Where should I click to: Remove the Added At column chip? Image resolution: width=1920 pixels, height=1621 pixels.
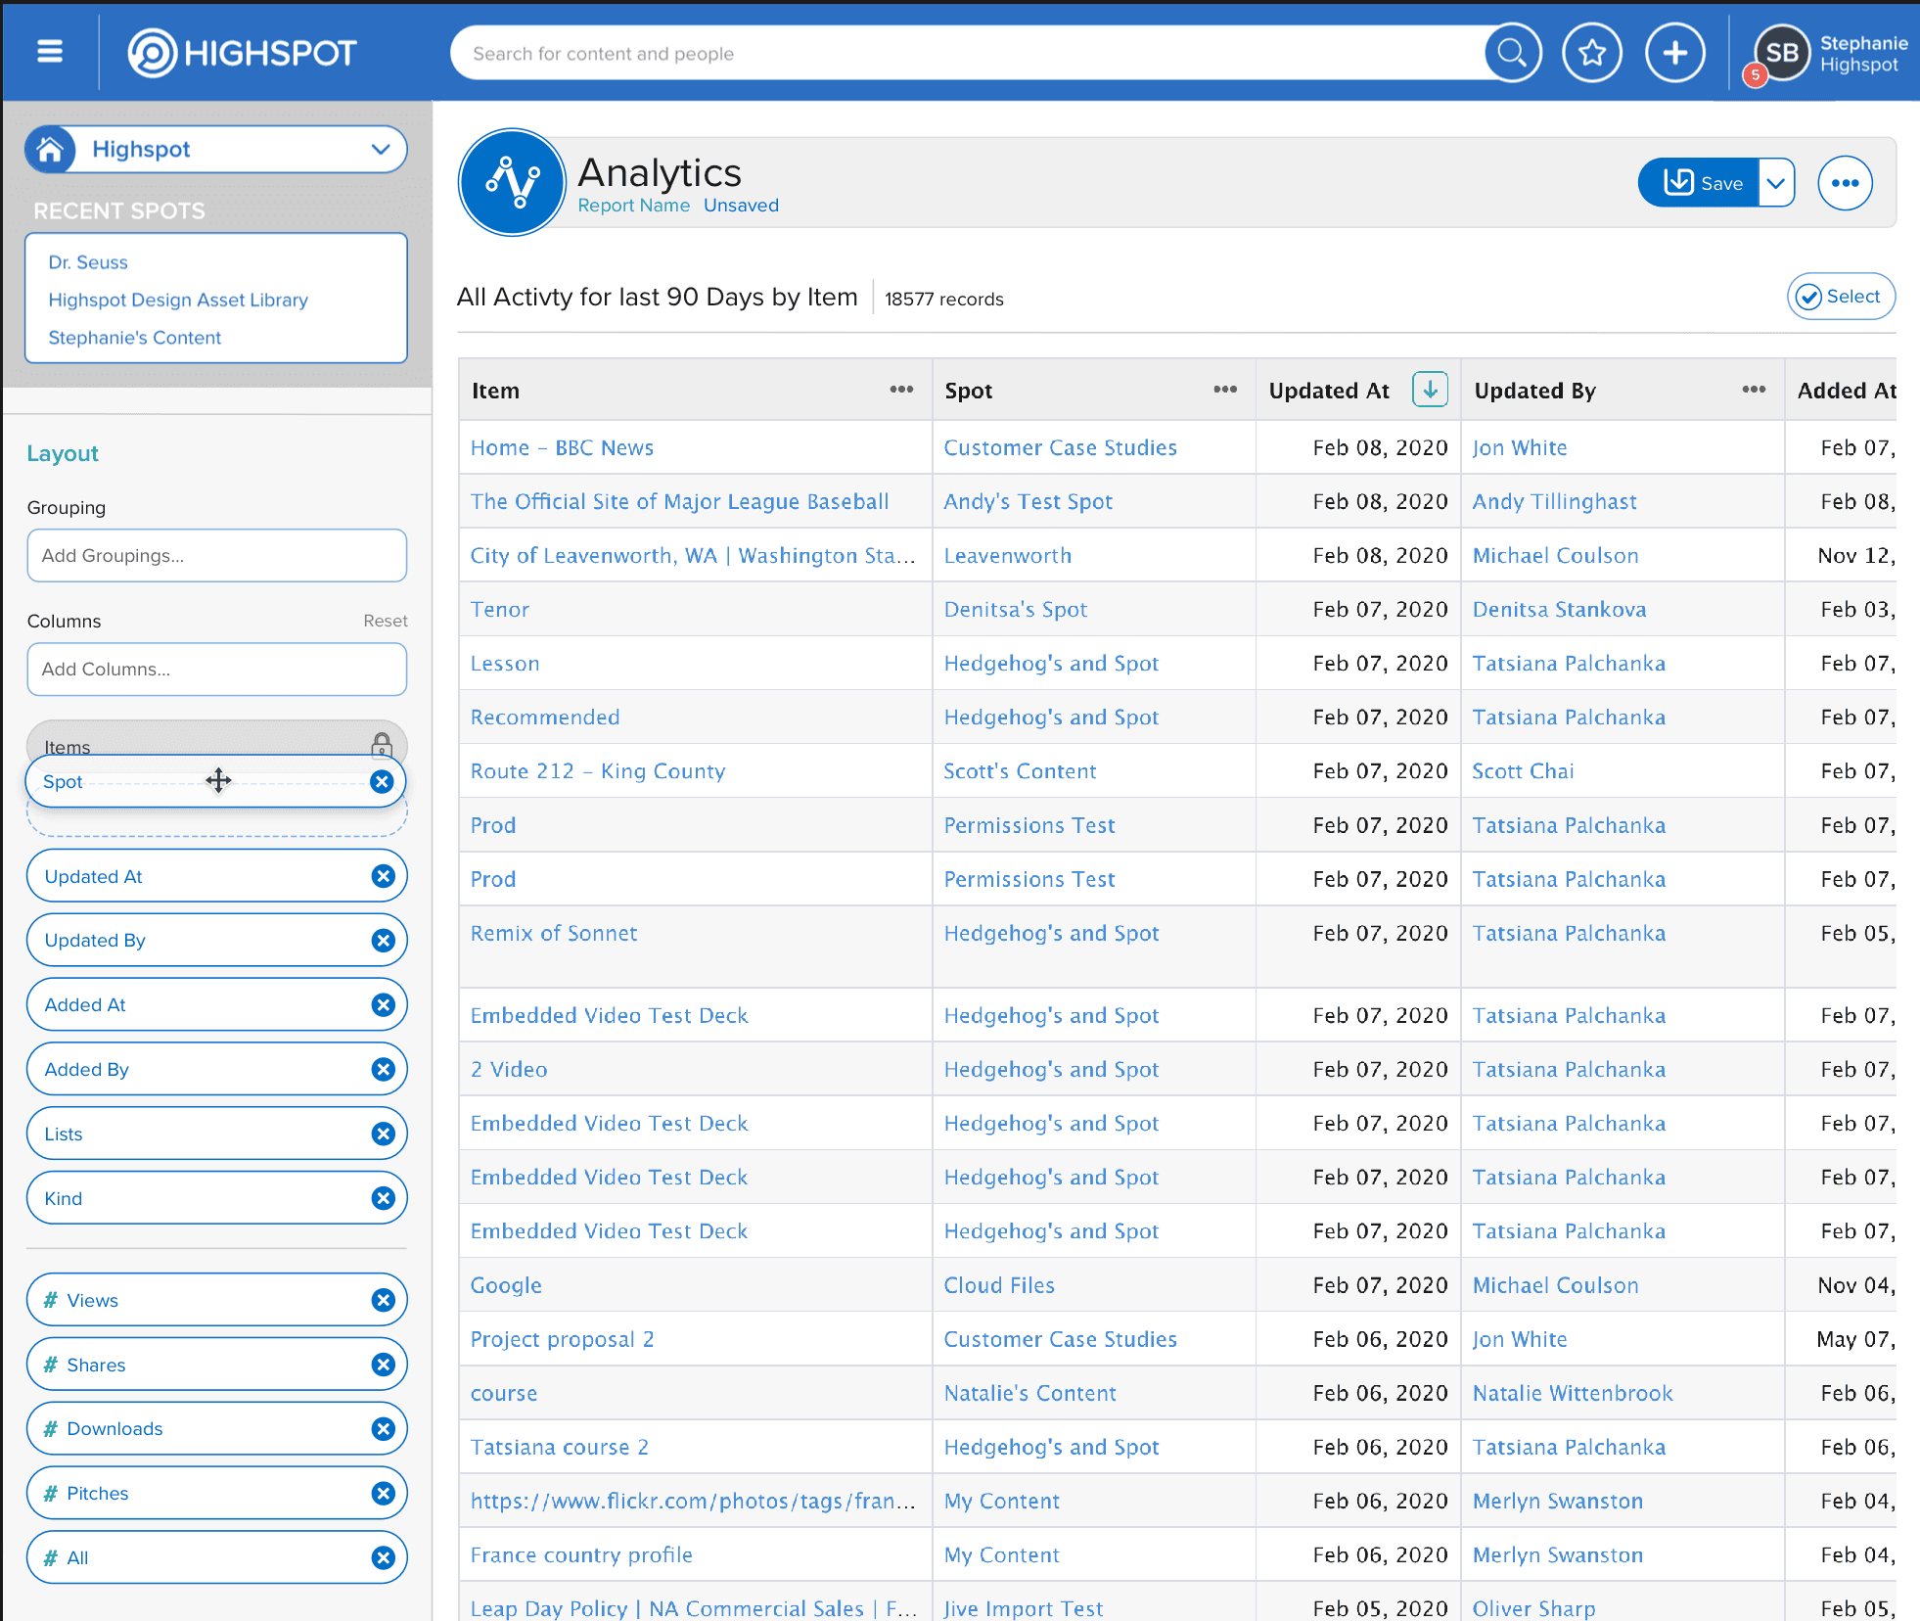[x=384, y=1005]
